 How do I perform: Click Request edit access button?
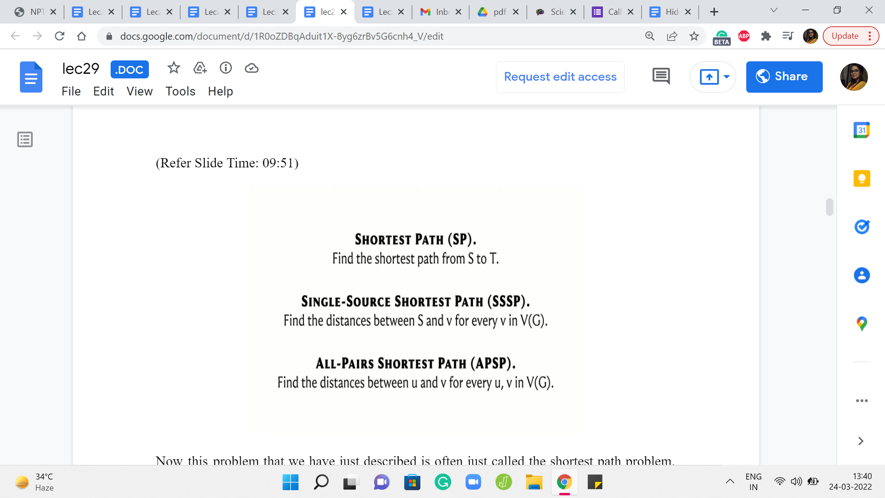point(560,77)
